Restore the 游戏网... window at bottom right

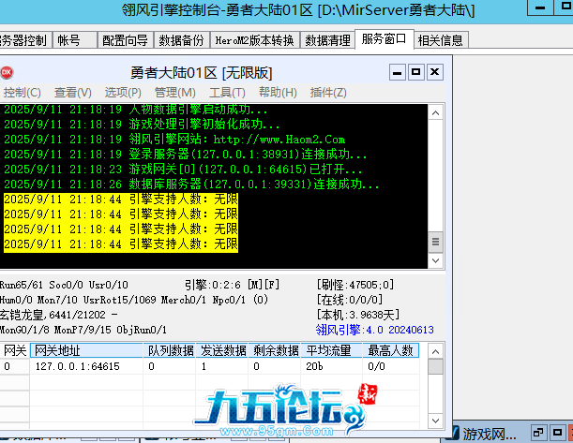[538, 433]
